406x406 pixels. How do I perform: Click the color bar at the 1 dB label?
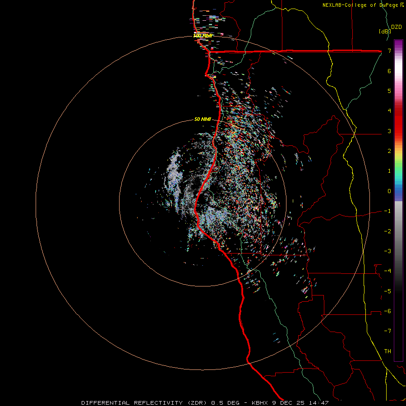(x=389, y=171)
